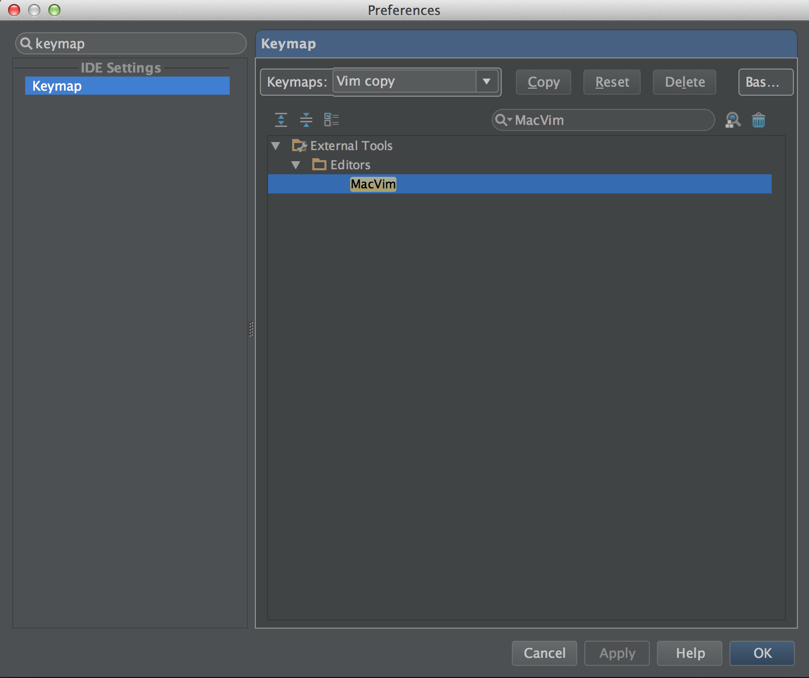Click the Copy keymap button
Image resolution: width=809 pixels, height=678 pixels.
(544, 82)
